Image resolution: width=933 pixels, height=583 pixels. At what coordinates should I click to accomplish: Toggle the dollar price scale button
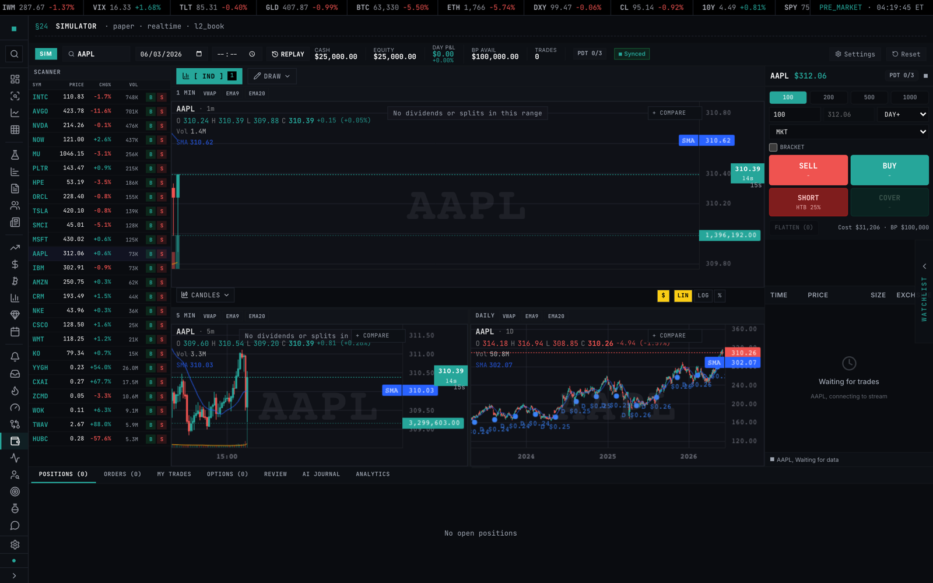click(x=663, y=296)
